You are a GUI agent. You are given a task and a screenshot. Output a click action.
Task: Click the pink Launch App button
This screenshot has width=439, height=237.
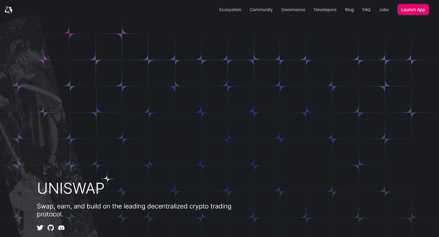pos(413,10)
